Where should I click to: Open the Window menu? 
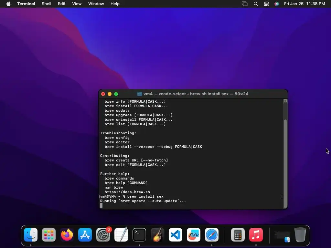click(x=96, y=4)
